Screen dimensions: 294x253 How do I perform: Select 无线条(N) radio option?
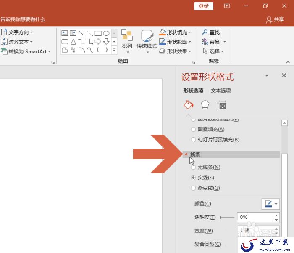pos(205,167)
